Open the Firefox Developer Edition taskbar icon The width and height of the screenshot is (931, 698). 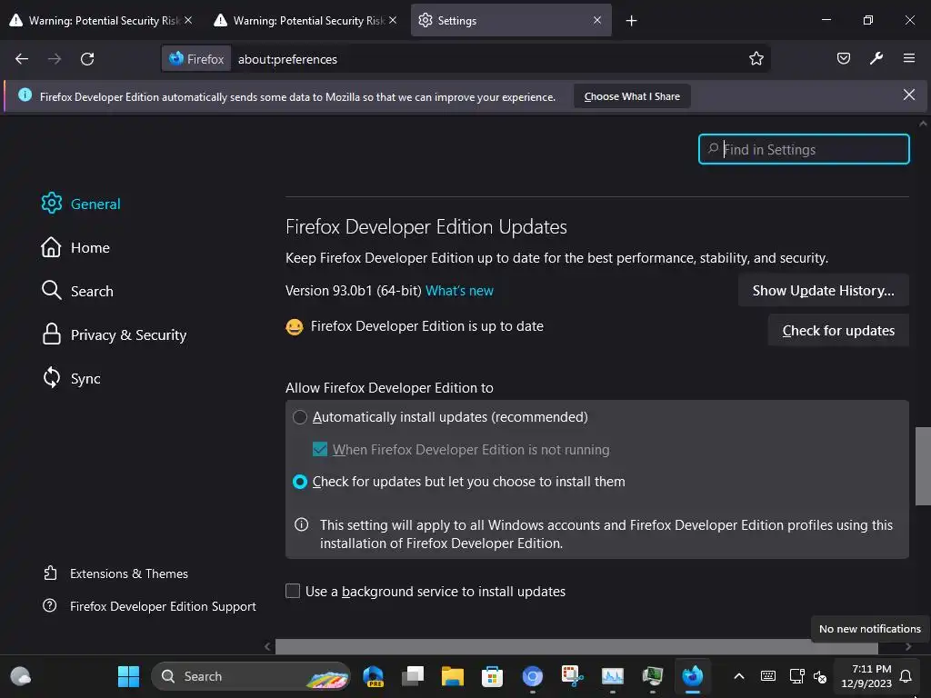(692, 676)
